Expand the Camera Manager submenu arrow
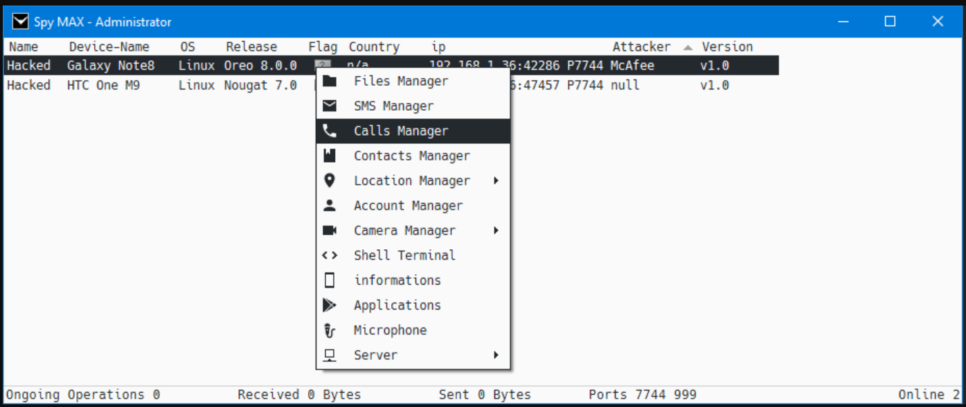The image size is (966, 407). pos(496,230)
